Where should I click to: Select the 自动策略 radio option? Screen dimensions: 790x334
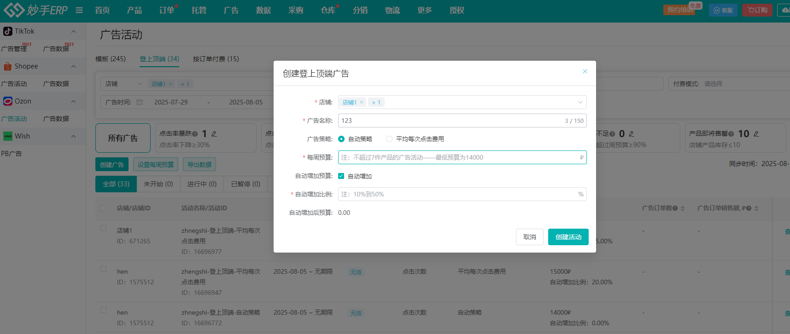click(x=341, y=139)
